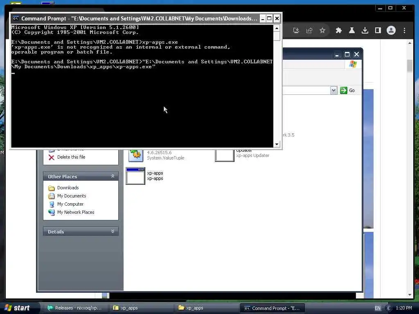The height and width of the screenshot is (314, 419).
Task: Click Go button in Explorer address bar
Action: tap(347, 90)
